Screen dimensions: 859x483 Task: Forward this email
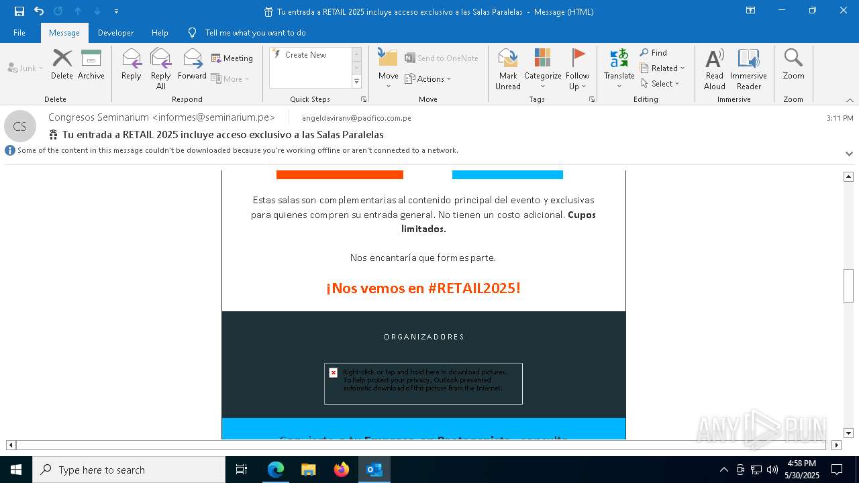coord(192,64)
